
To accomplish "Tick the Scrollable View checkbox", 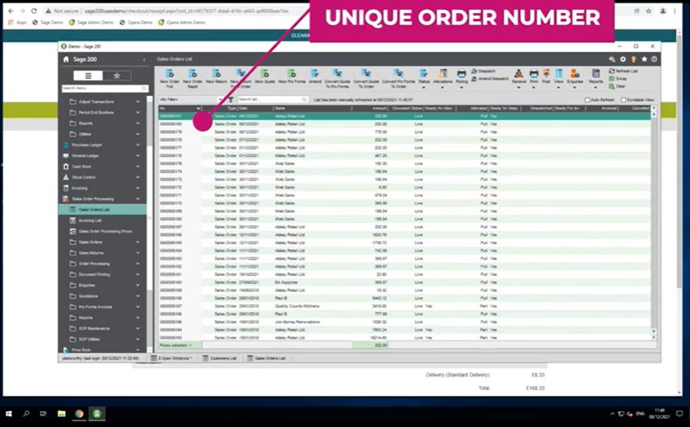I will 623,100.
